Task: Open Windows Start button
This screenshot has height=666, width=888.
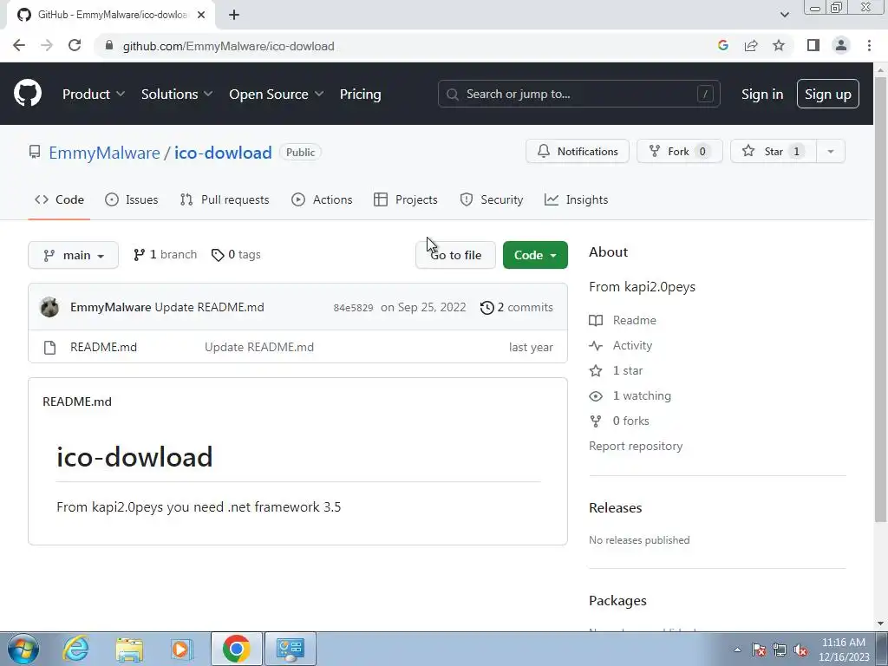Action: pyautogui.click(x=23, y=649)
